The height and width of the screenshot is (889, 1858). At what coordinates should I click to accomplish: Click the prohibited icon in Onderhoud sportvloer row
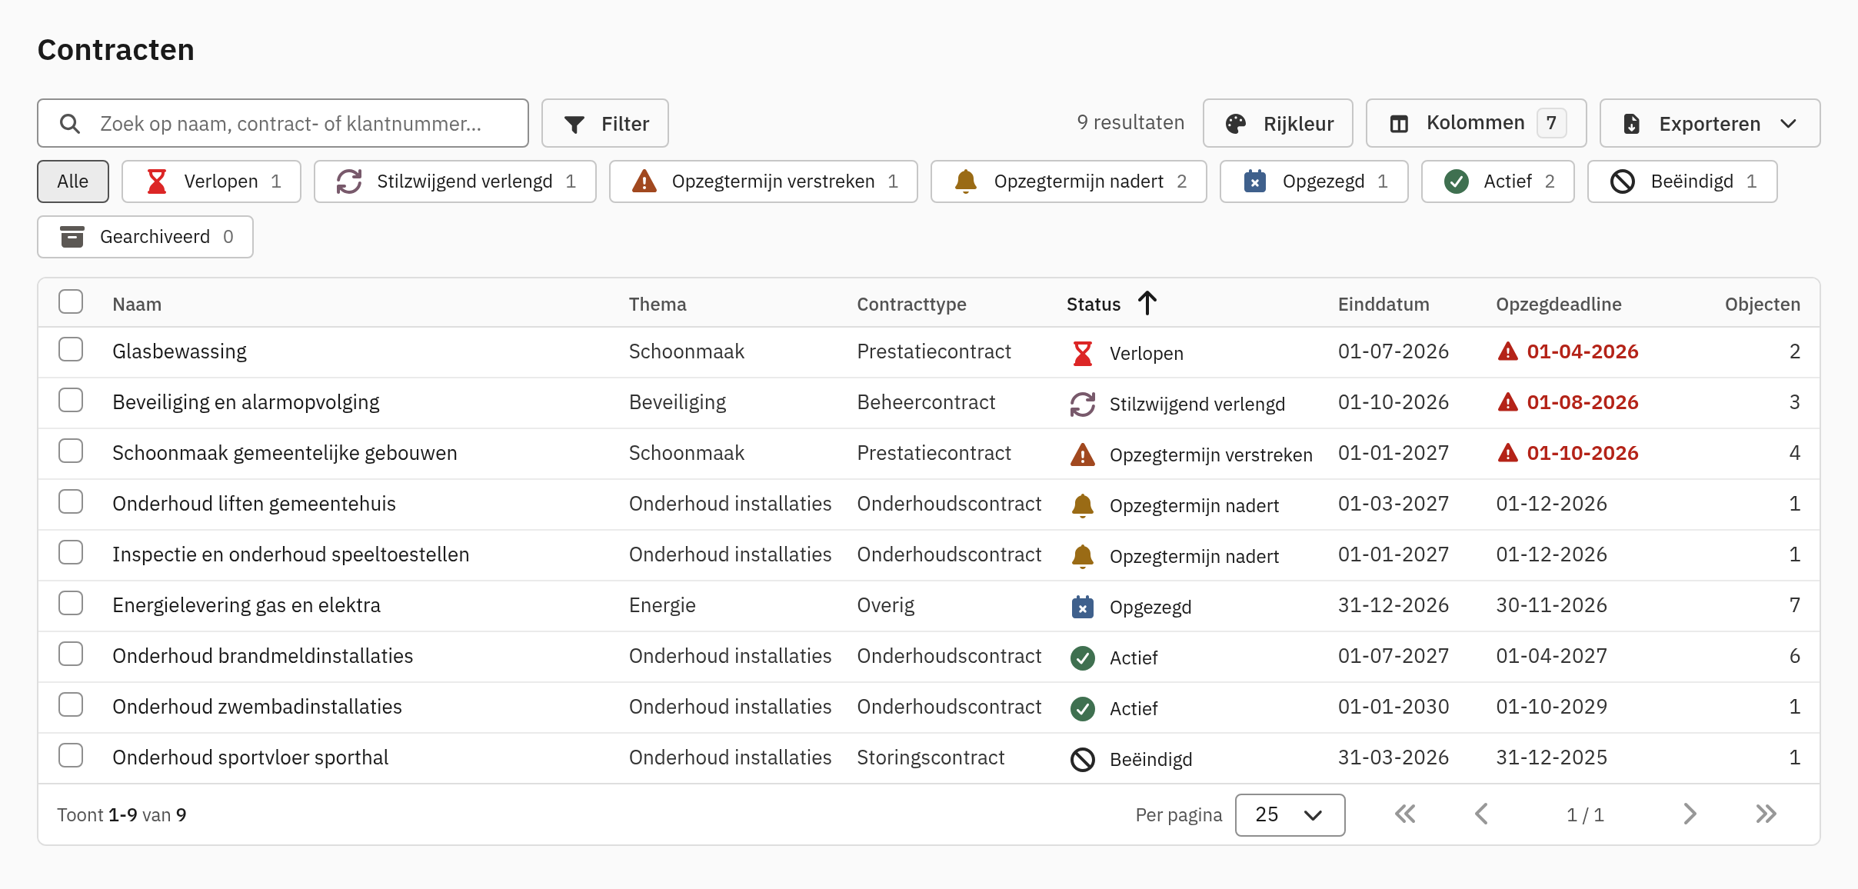[x=1082, y=759]
